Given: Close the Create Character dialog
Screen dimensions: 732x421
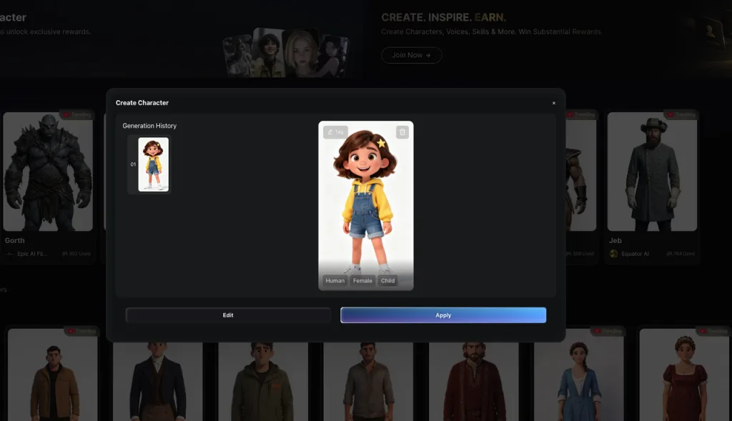Looking at the screenshot, I should (554, 103).
